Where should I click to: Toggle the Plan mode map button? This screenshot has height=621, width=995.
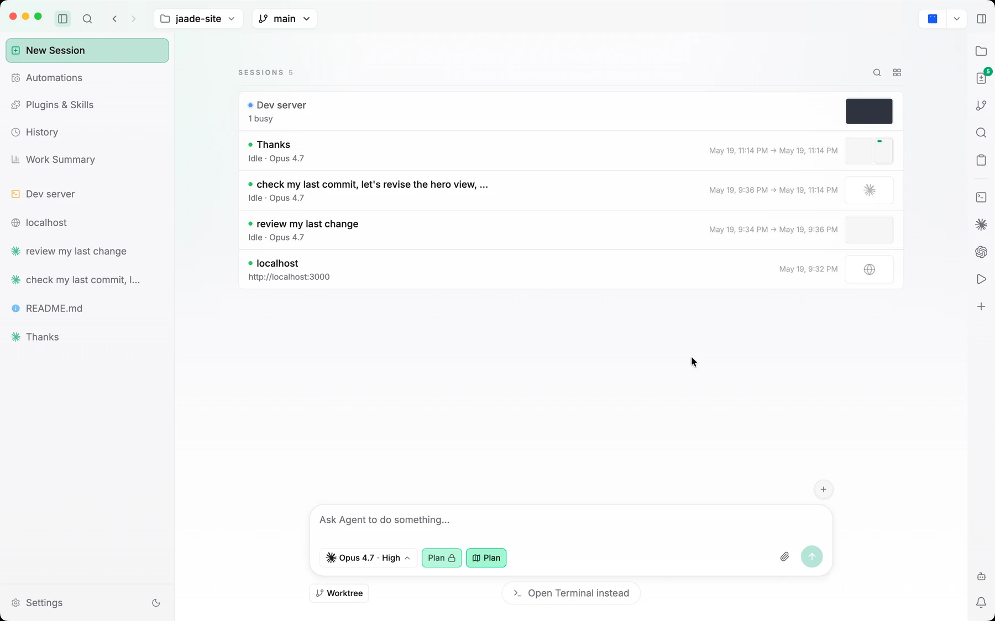(486, 558)
